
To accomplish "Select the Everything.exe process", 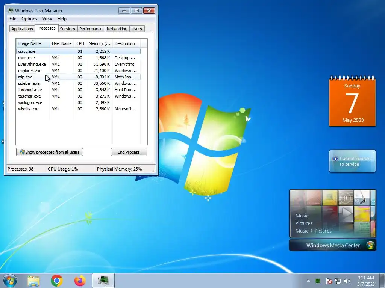I will 78,64.
